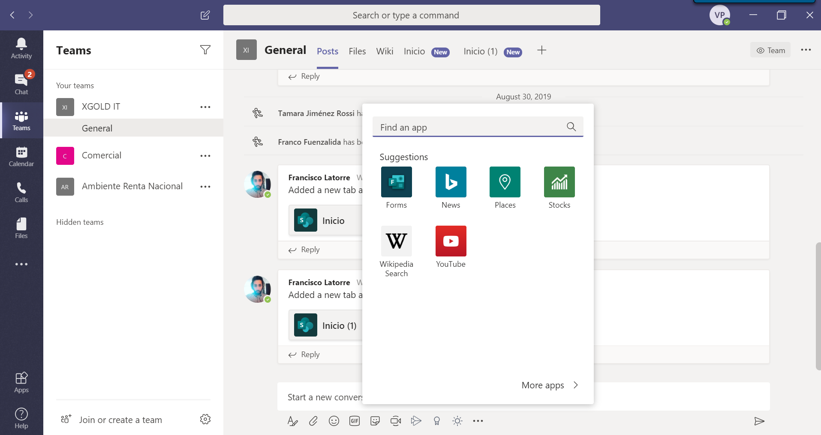
Task: Open the Inicio (1) SharePoint card
Action: pos(326,325)
